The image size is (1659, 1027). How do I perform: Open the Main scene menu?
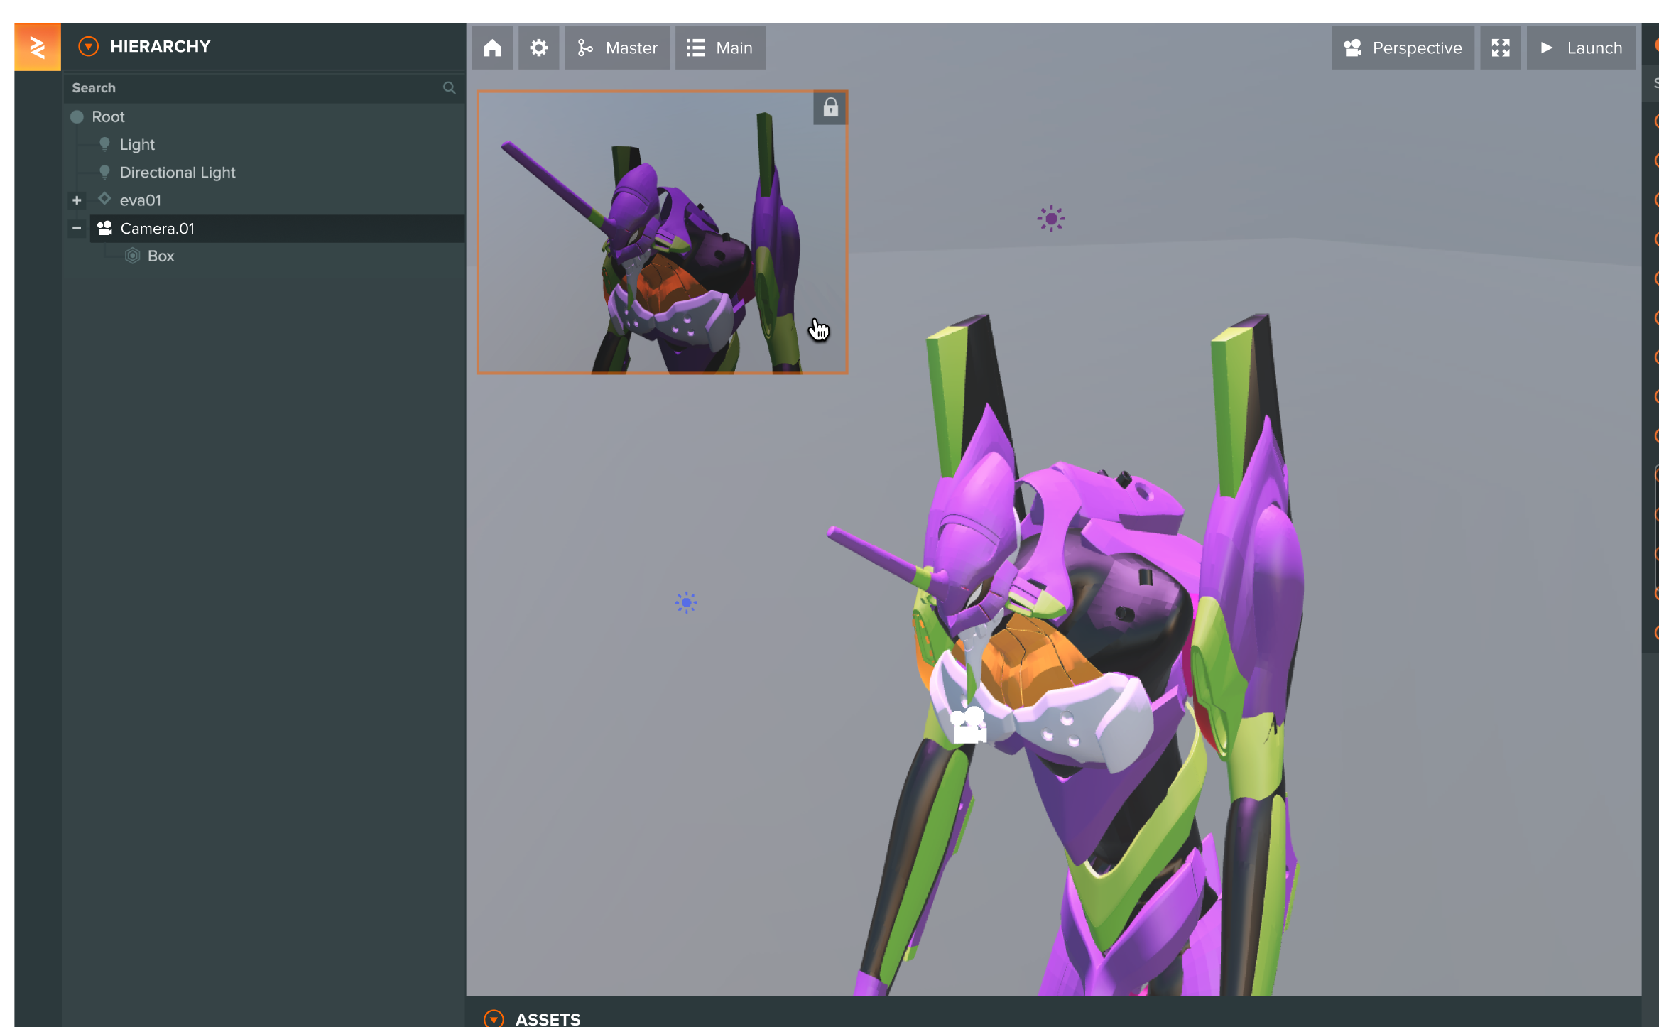tap(719, 48)
